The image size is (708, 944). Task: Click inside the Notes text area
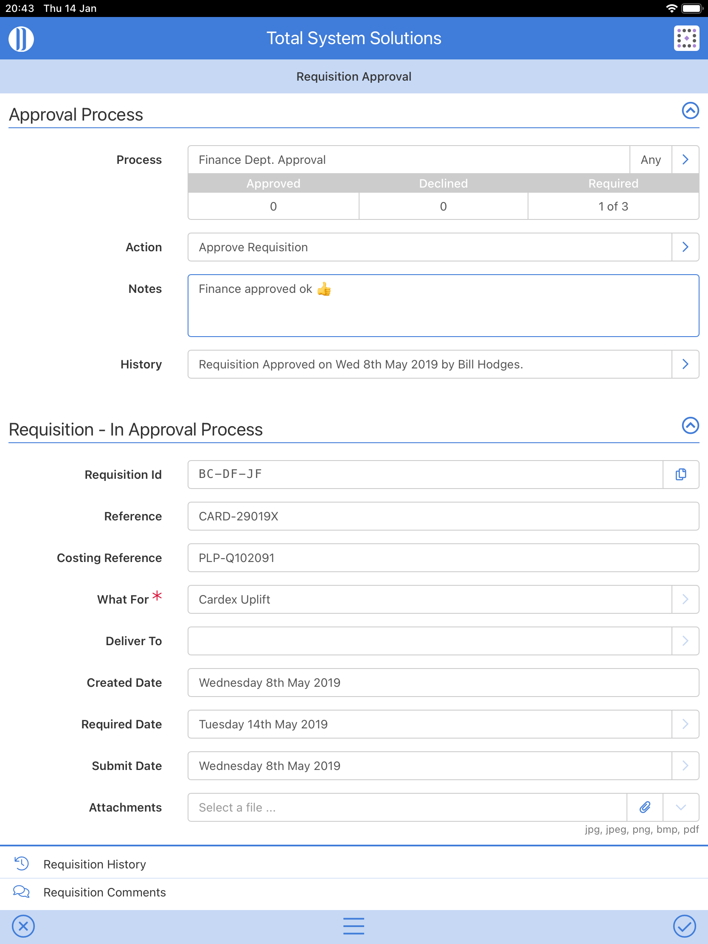click(443, 305)
